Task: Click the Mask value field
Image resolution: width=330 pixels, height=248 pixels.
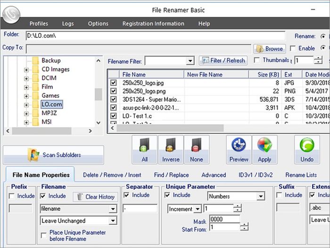Action: [224, 219]
